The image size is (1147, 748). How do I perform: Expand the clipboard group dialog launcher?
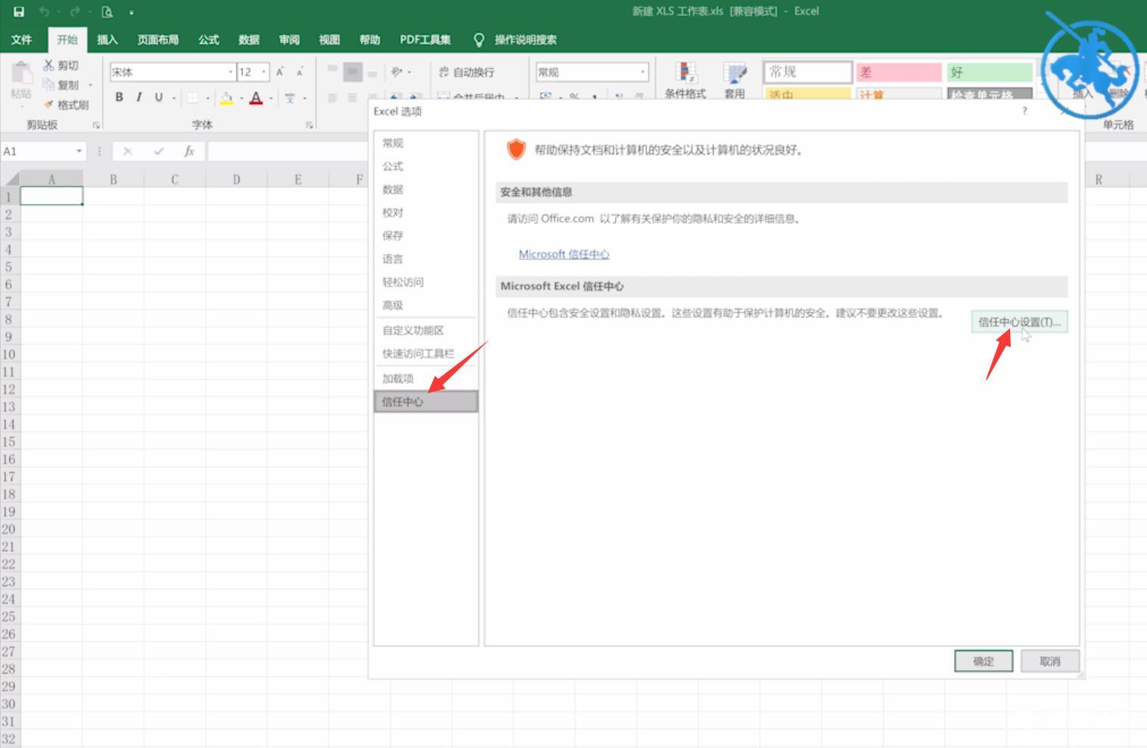point(96,125)
